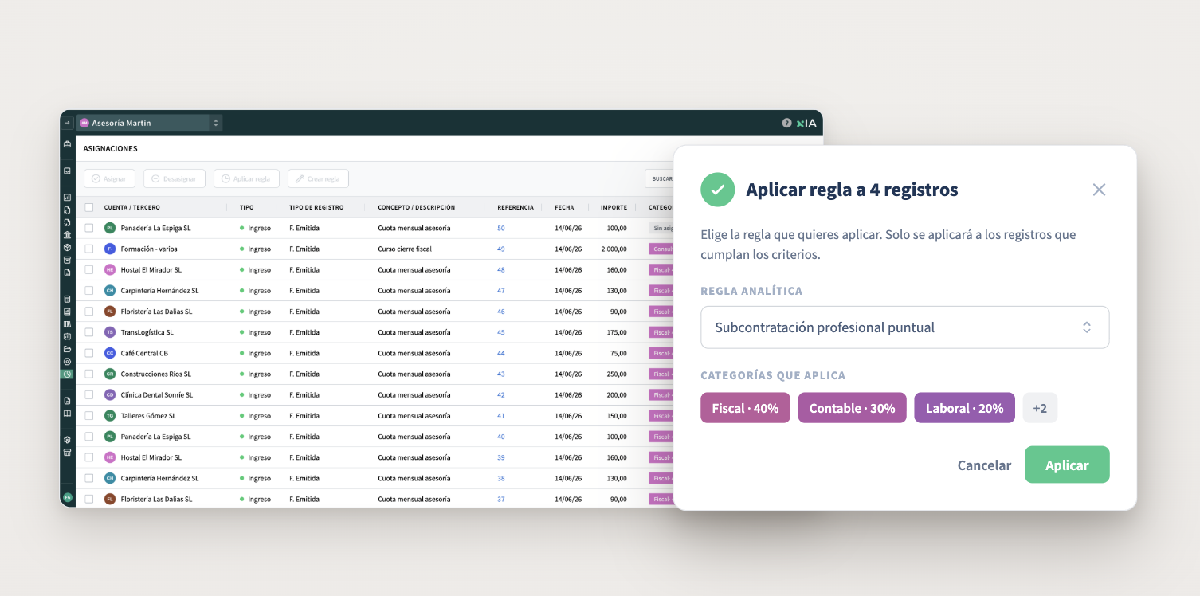
Task: Open the help question mark icon
Action: 787,123
